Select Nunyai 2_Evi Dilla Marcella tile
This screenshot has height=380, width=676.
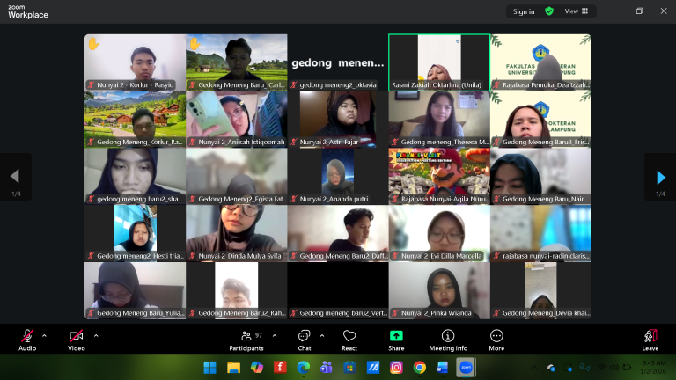click(x=439, y=233)
